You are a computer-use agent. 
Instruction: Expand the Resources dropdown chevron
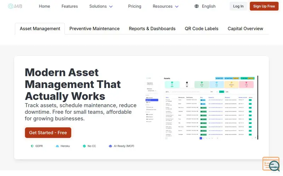pos(177,7)
